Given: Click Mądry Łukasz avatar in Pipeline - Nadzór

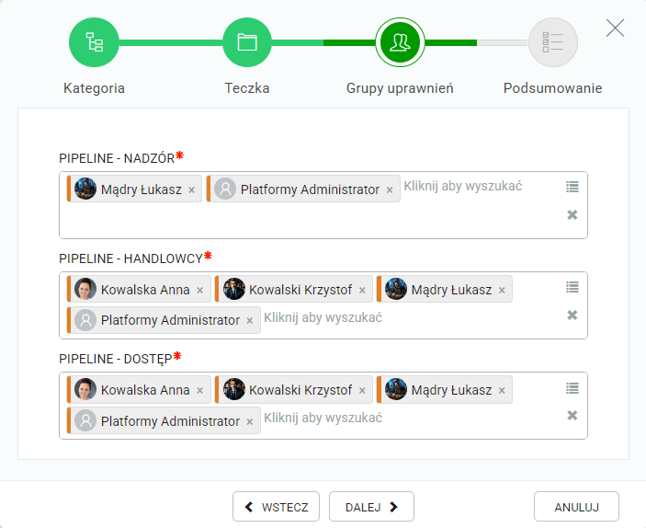Looking at the screenshot, I should coord(85,189).
